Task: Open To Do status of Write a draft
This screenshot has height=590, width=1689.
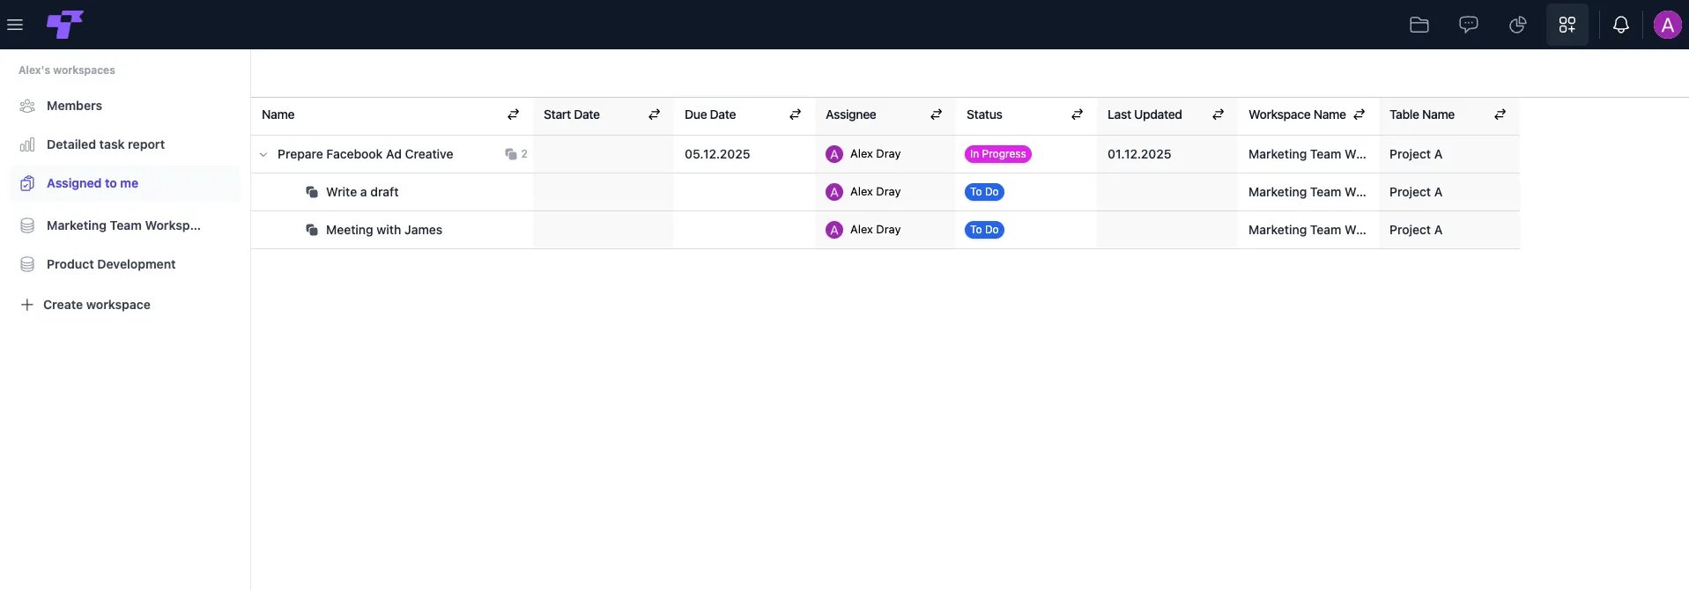Action: pos(984,192)
